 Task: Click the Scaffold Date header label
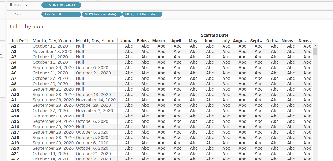coord(214,35)
